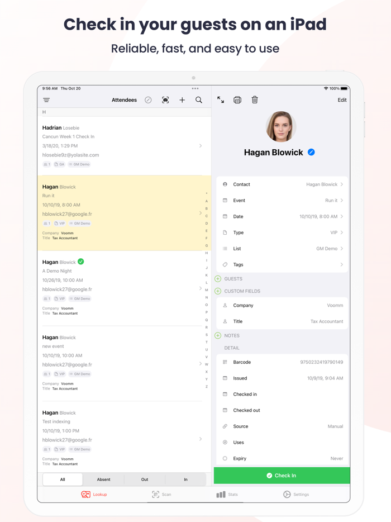Add an entry with the GUESTS plus icon
Viewport: 391px width, 522px height.
[218, 279]
